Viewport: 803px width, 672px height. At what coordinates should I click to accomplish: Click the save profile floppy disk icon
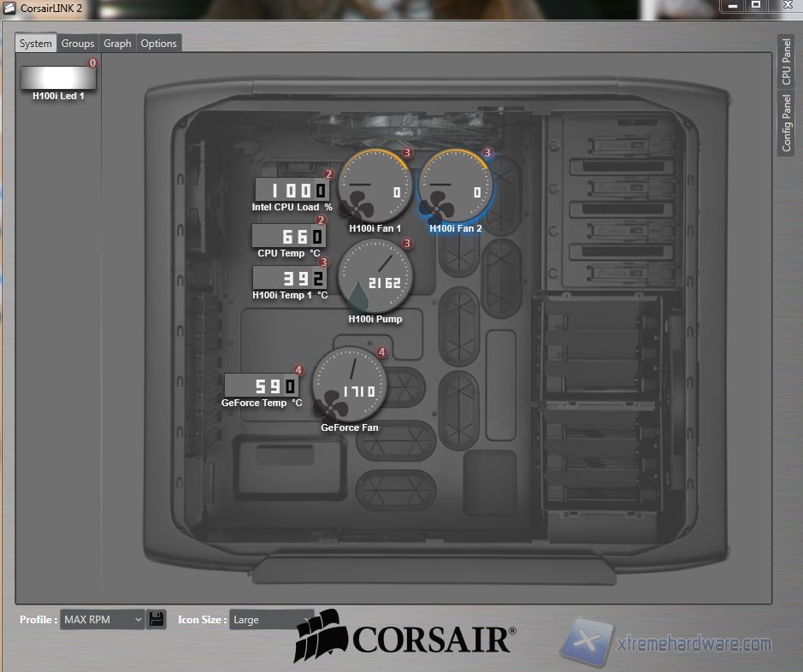click(156, 620)
